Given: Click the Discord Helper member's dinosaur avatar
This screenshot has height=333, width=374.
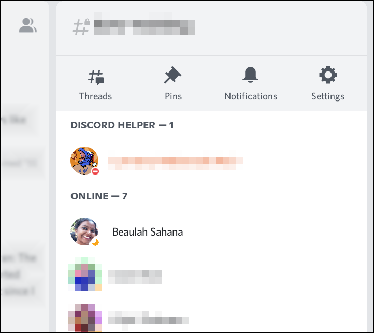Looking at the screenshot, I should [84, 161].
